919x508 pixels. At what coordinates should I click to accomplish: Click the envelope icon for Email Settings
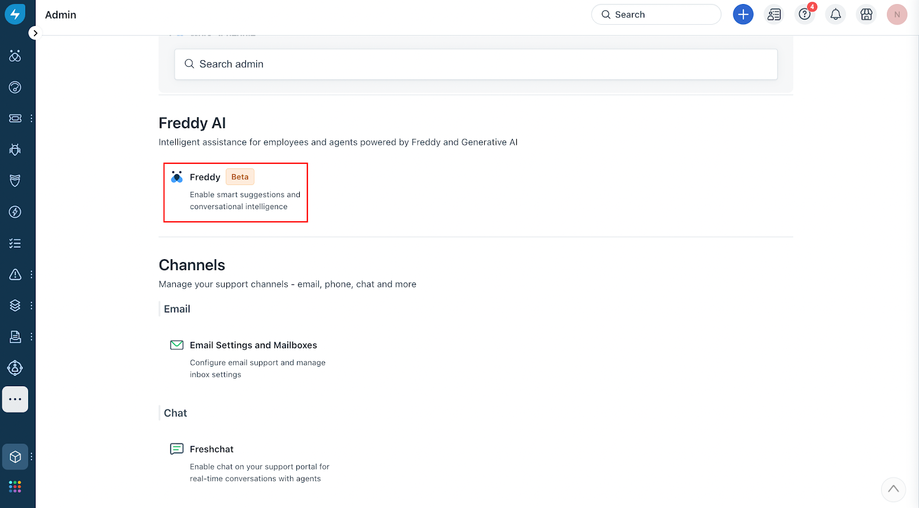177,345
